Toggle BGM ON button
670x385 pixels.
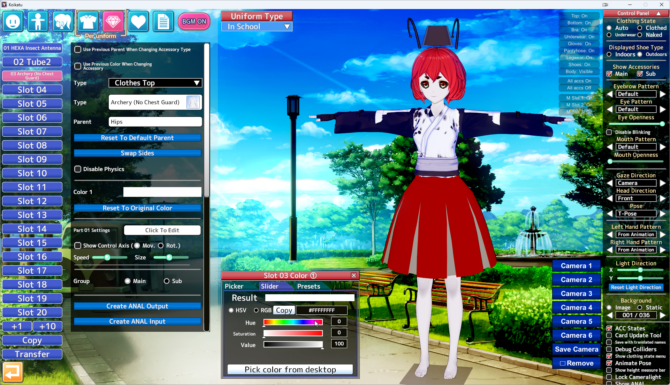pos(194,22)
